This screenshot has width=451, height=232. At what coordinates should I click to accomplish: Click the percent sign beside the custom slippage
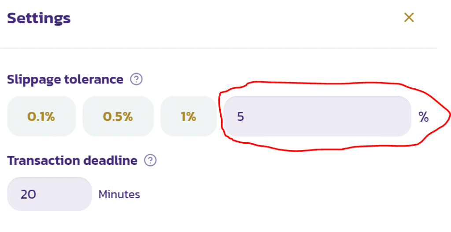(x=423, y=117)
